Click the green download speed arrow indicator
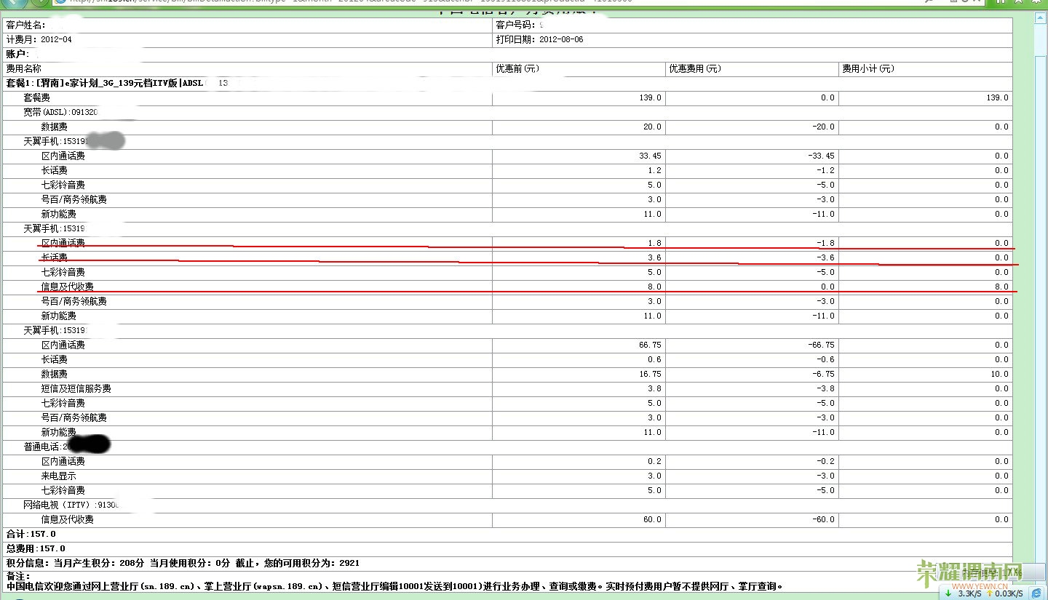 click(948, 593)
